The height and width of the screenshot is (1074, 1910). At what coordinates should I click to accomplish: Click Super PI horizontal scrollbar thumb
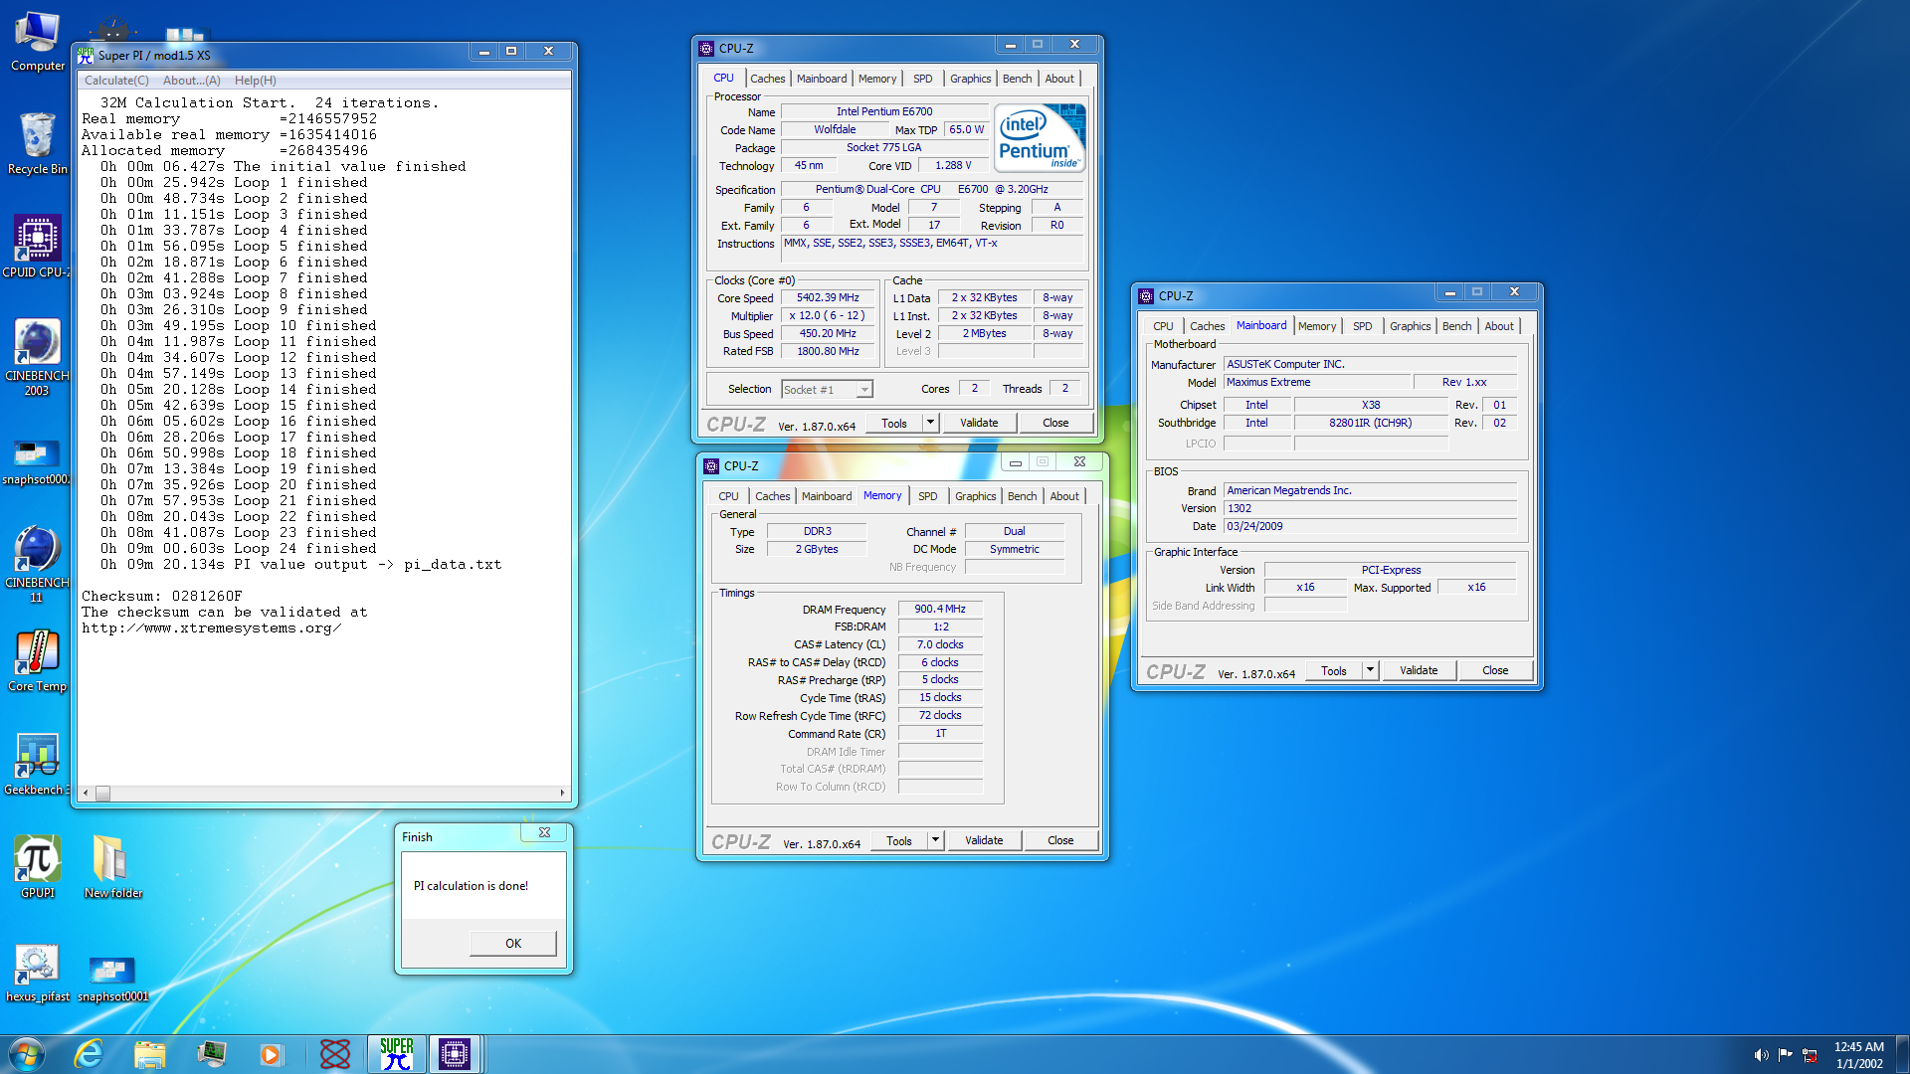pyautogui.click(x=102, y=794)
